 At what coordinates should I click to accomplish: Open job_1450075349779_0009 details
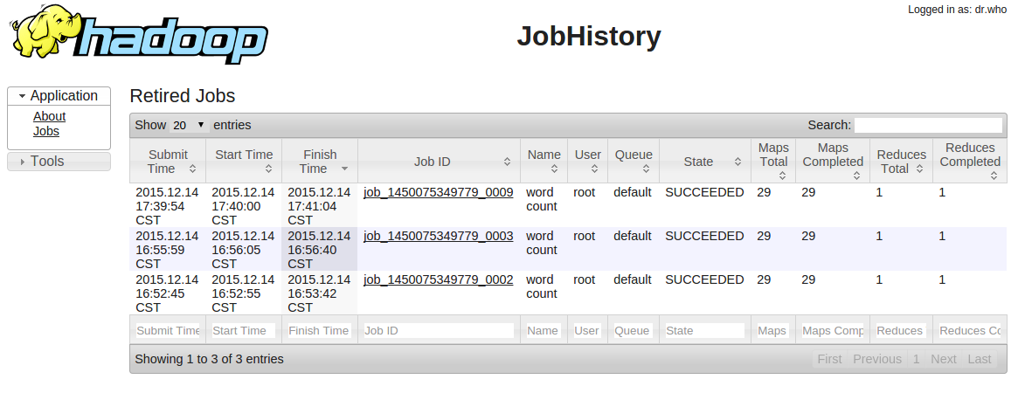[438, 192]
